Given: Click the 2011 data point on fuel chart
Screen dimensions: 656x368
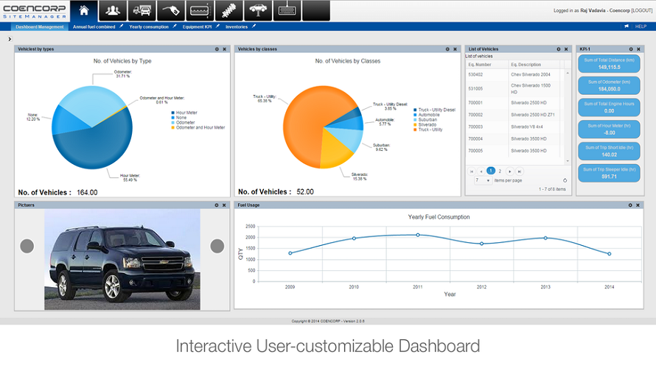Looking at the screenshot, I should [417, 236].
